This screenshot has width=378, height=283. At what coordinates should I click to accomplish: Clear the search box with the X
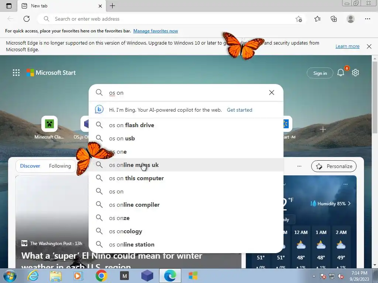tap(272, 92)
